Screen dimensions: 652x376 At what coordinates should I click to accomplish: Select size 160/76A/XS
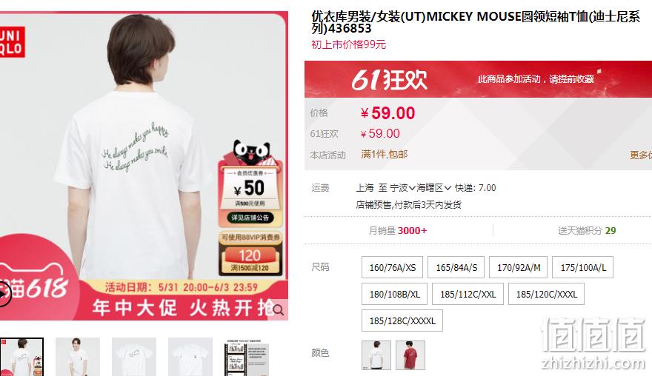pos(392,267)
